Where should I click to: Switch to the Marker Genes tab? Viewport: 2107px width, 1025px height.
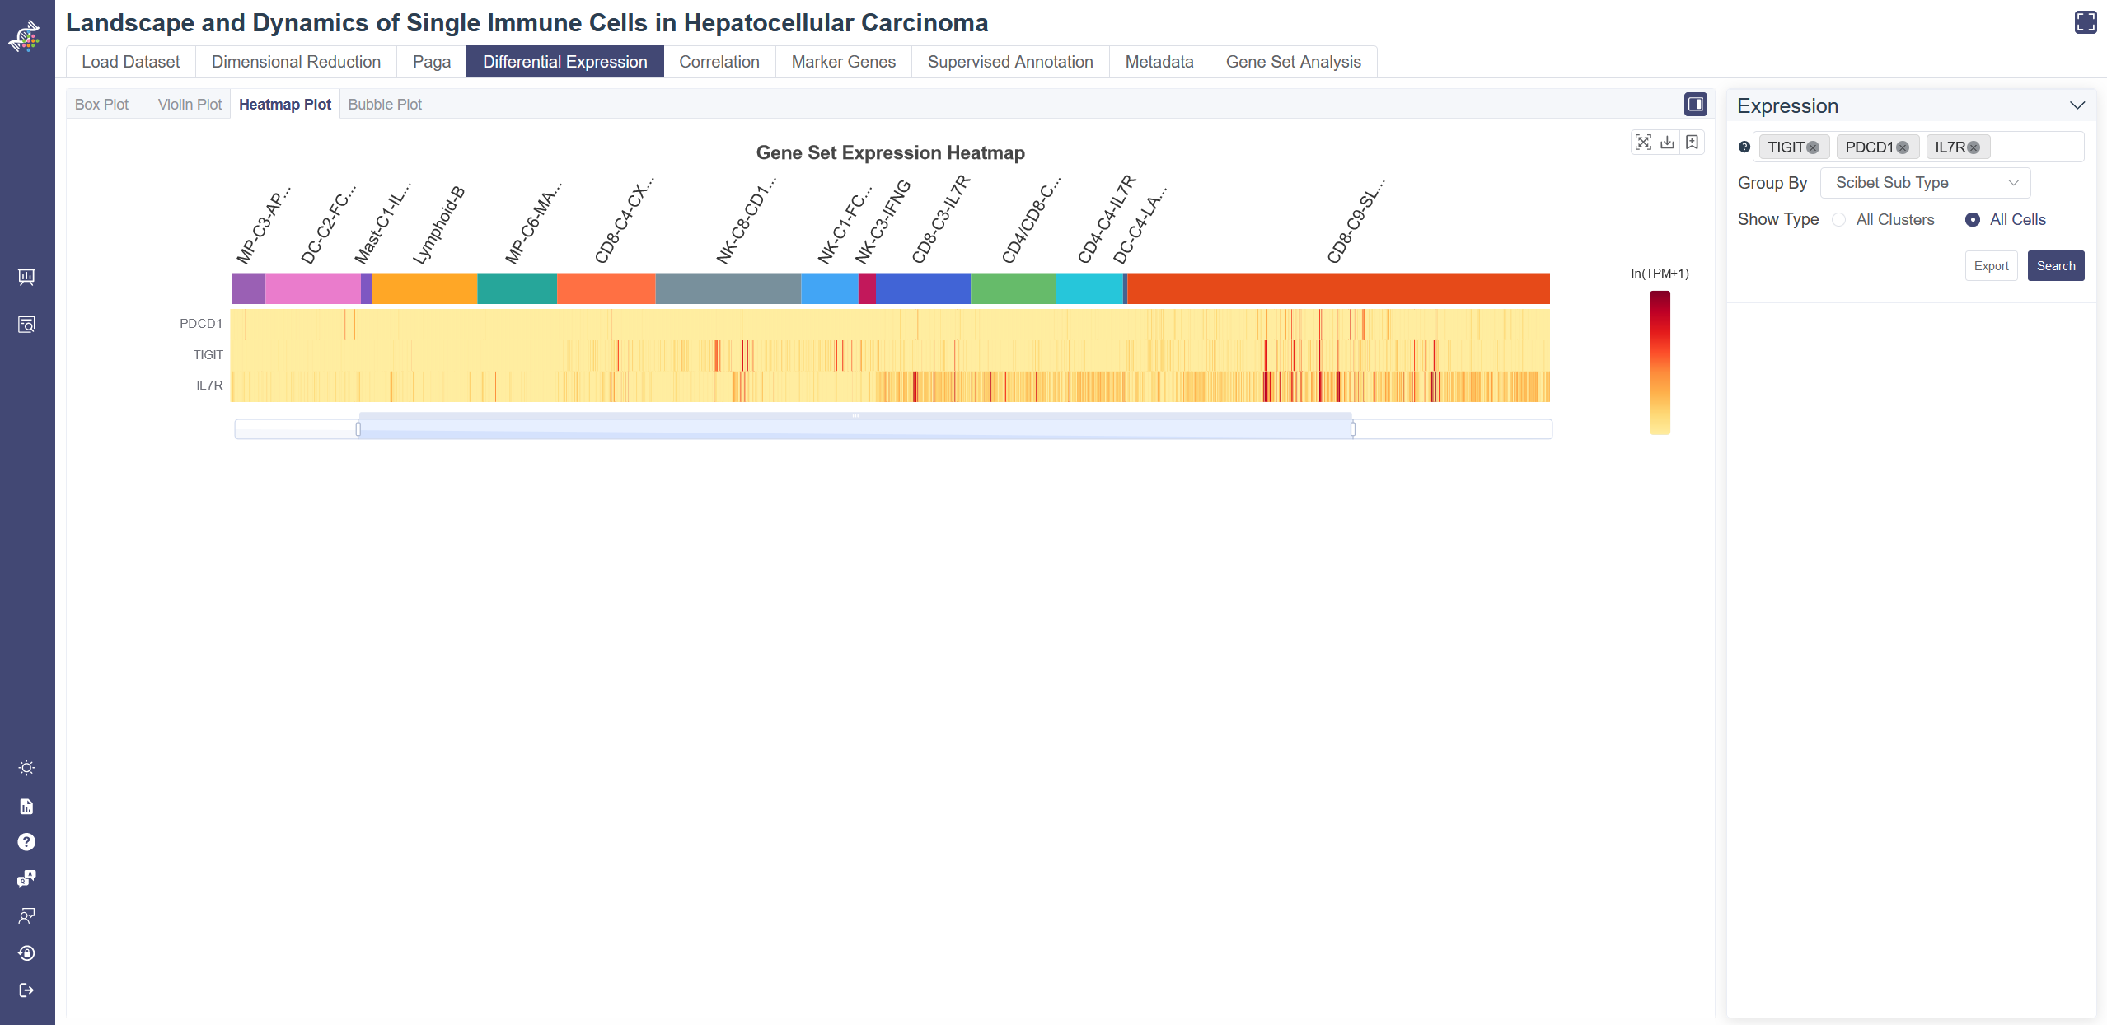pos(843,62)
